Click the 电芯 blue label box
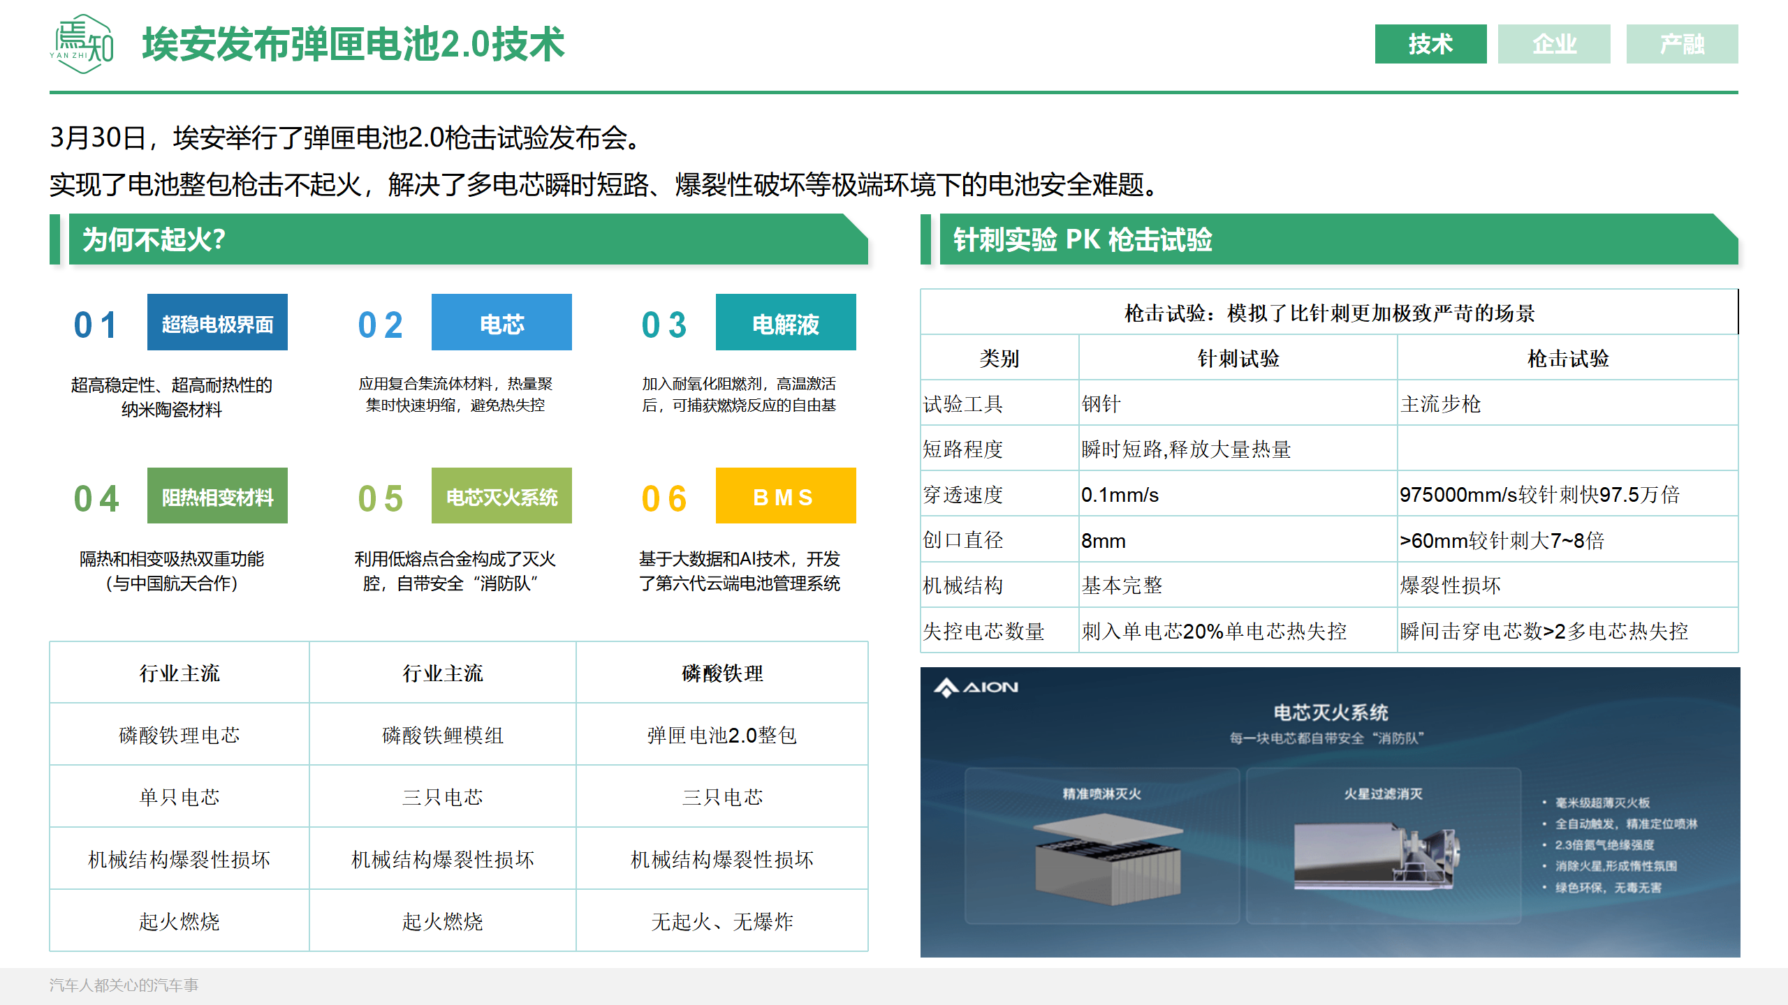This screenshot has height=1005, width=1788. [x=501, y=322]
